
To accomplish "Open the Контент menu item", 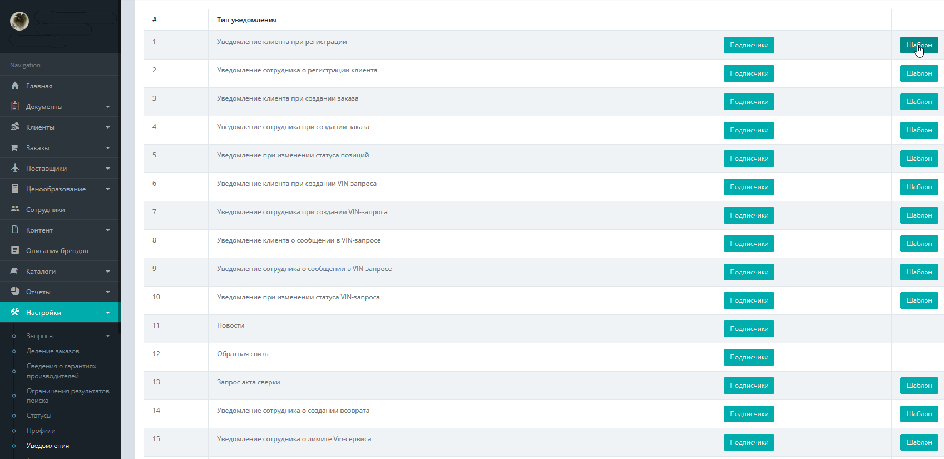I will 39,230.
